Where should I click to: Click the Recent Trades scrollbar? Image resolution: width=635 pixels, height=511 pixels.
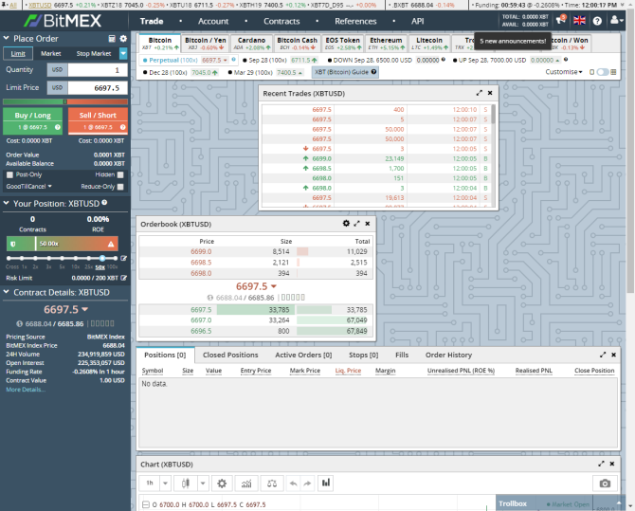click(x=493, y=114)
